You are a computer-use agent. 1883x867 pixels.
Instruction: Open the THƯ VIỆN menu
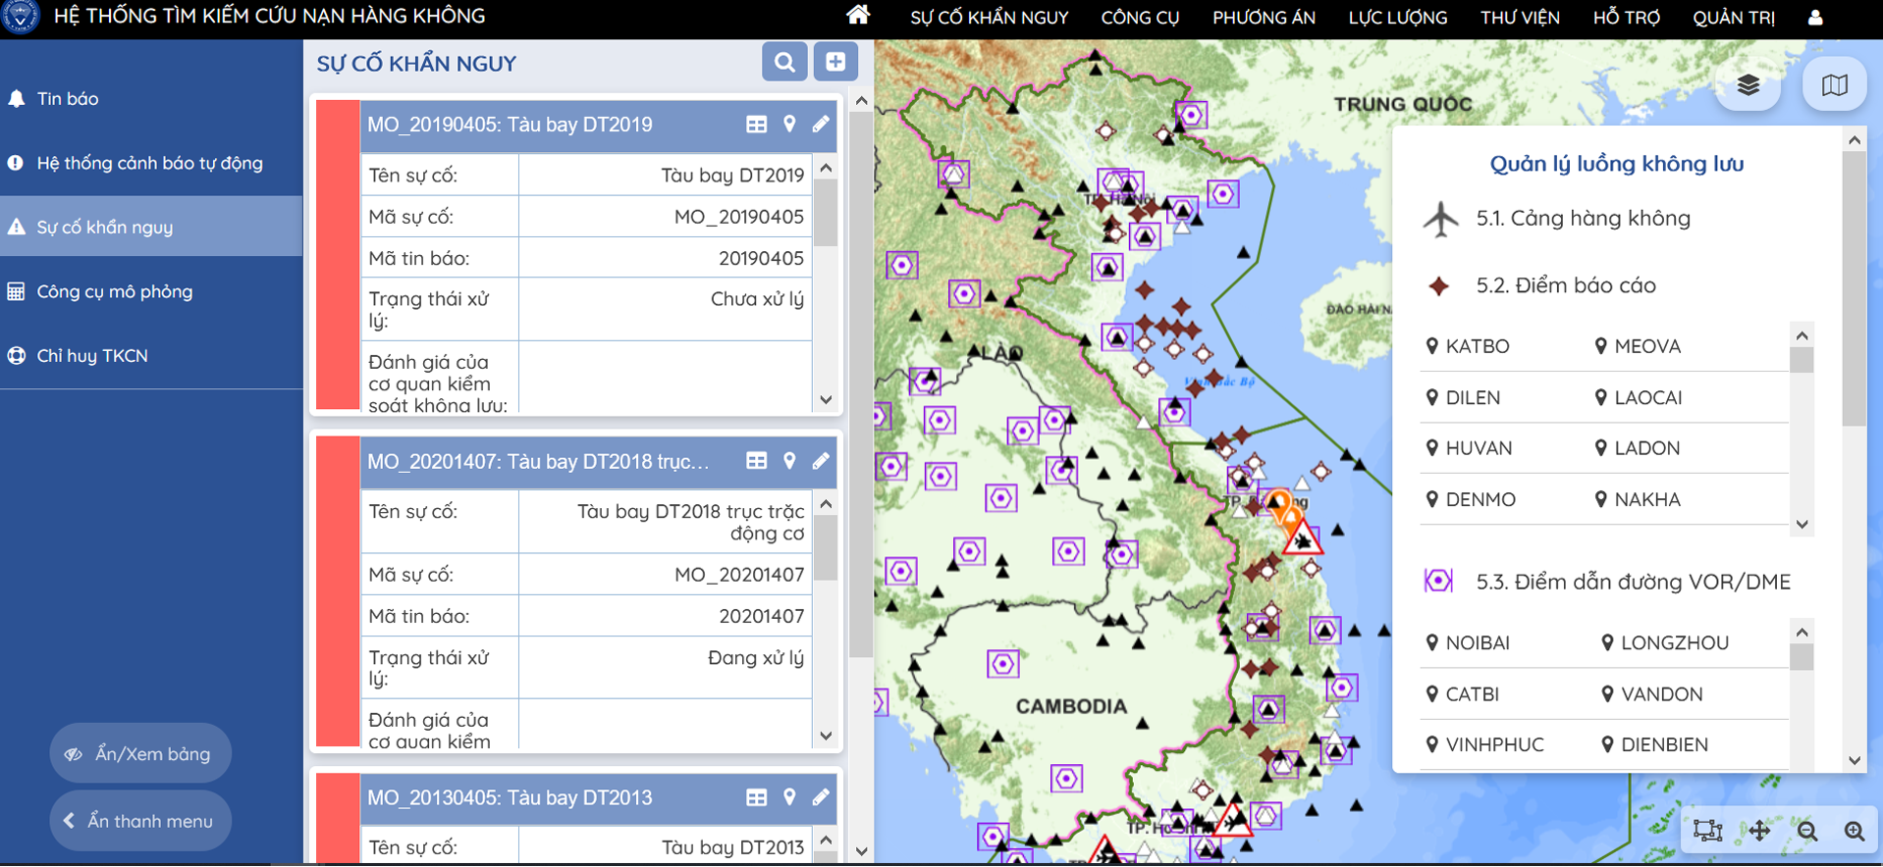pos(1520,17)
